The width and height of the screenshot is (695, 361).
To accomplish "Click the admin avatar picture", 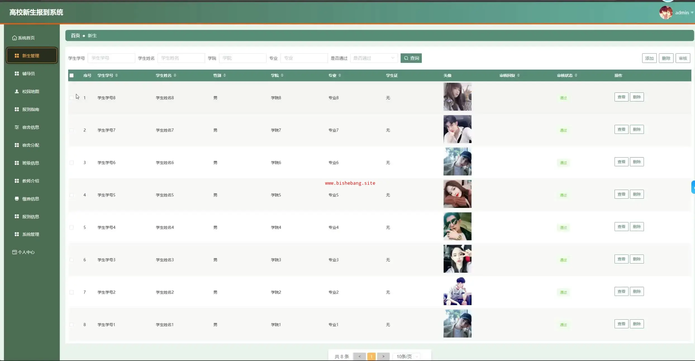I will (666, 13).
